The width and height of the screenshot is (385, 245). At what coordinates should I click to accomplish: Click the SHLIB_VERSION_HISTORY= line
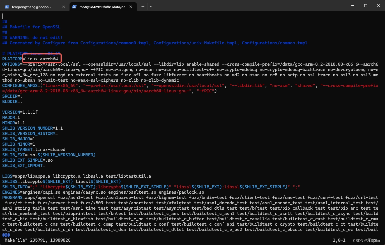point(30,134)
